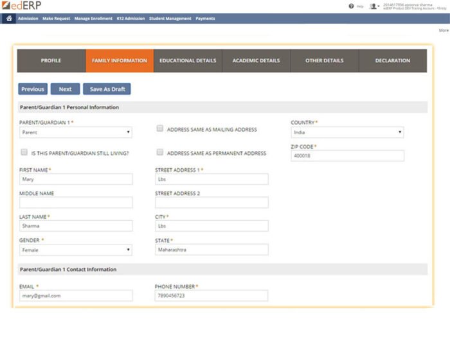Click the 'Parent/Guardian 1 Personal Information' heading
Image resolution: width=450 pixels, height=337 pixels.
pos(69,107)
